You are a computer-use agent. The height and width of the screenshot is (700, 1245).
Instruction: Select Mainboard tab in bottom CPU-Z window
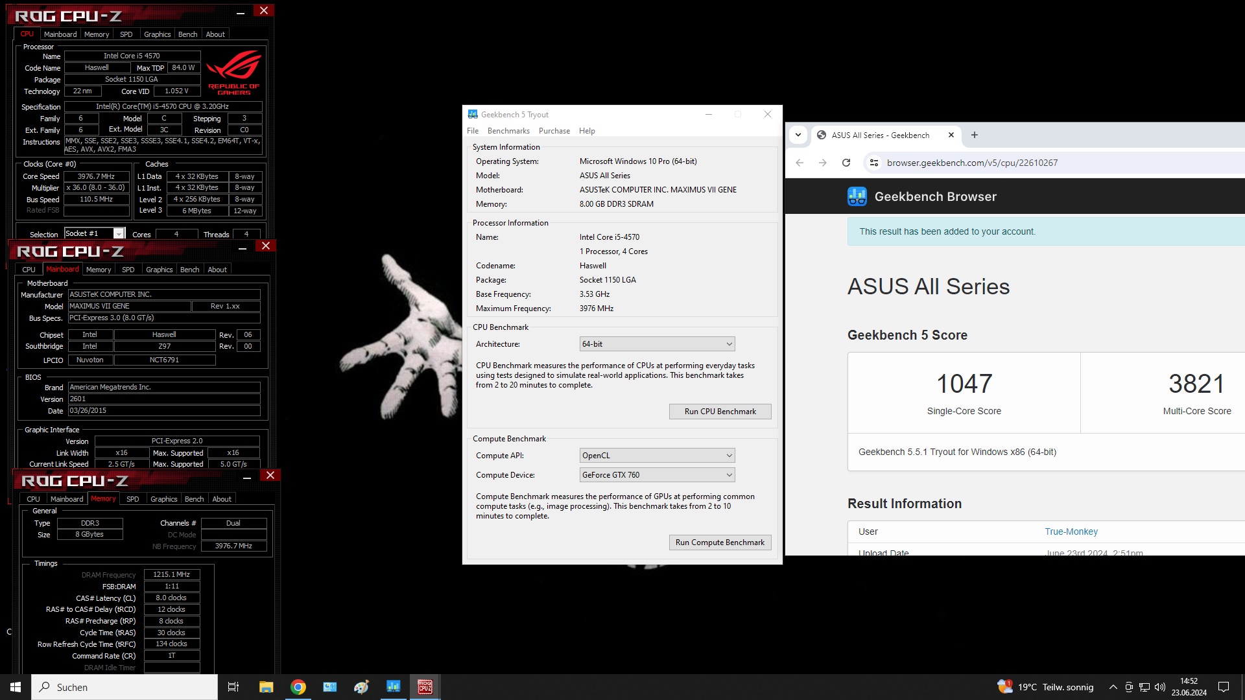[x=67, y=499]
